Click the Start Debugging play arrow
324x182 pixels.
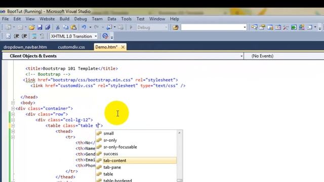pos(131,27)
